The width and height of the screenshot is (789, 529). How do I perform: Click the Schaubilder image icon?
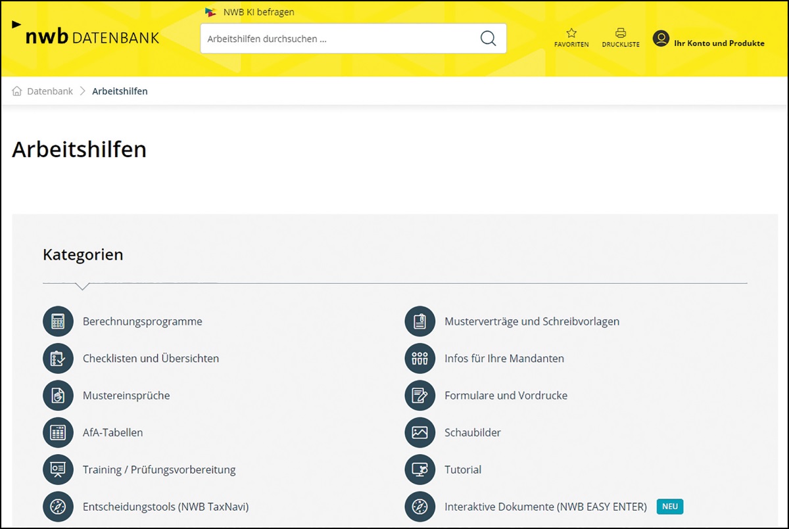tap(419, 432)
